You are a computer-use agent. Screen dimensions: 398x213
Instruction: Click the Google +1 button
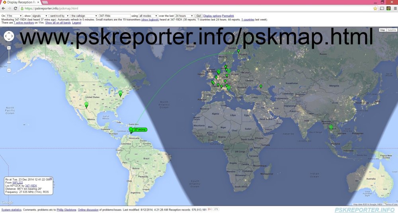click(x=210, y=209)
